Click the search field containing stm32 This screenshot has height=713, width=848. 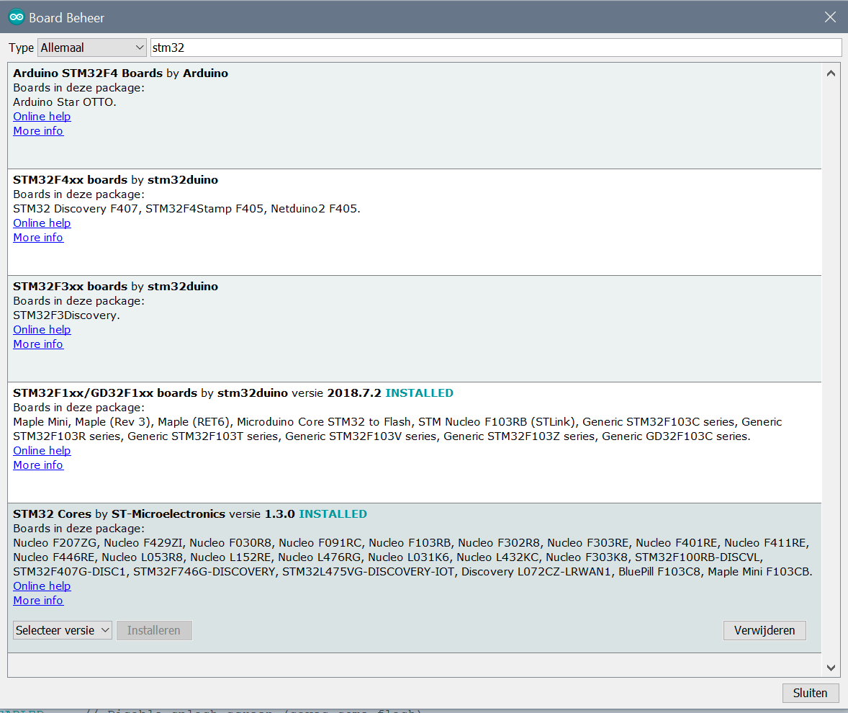coord(495,48)
